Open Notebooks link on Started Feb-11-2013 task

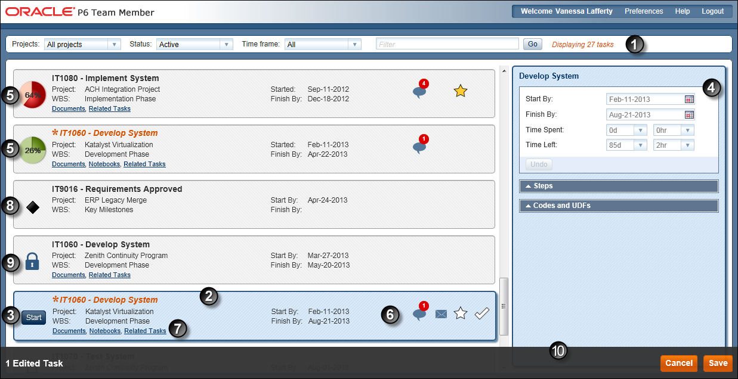point(104,164)
